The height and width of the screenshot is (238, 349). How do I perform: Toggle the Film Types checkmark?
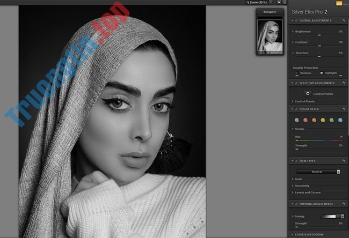pos(296,161)
